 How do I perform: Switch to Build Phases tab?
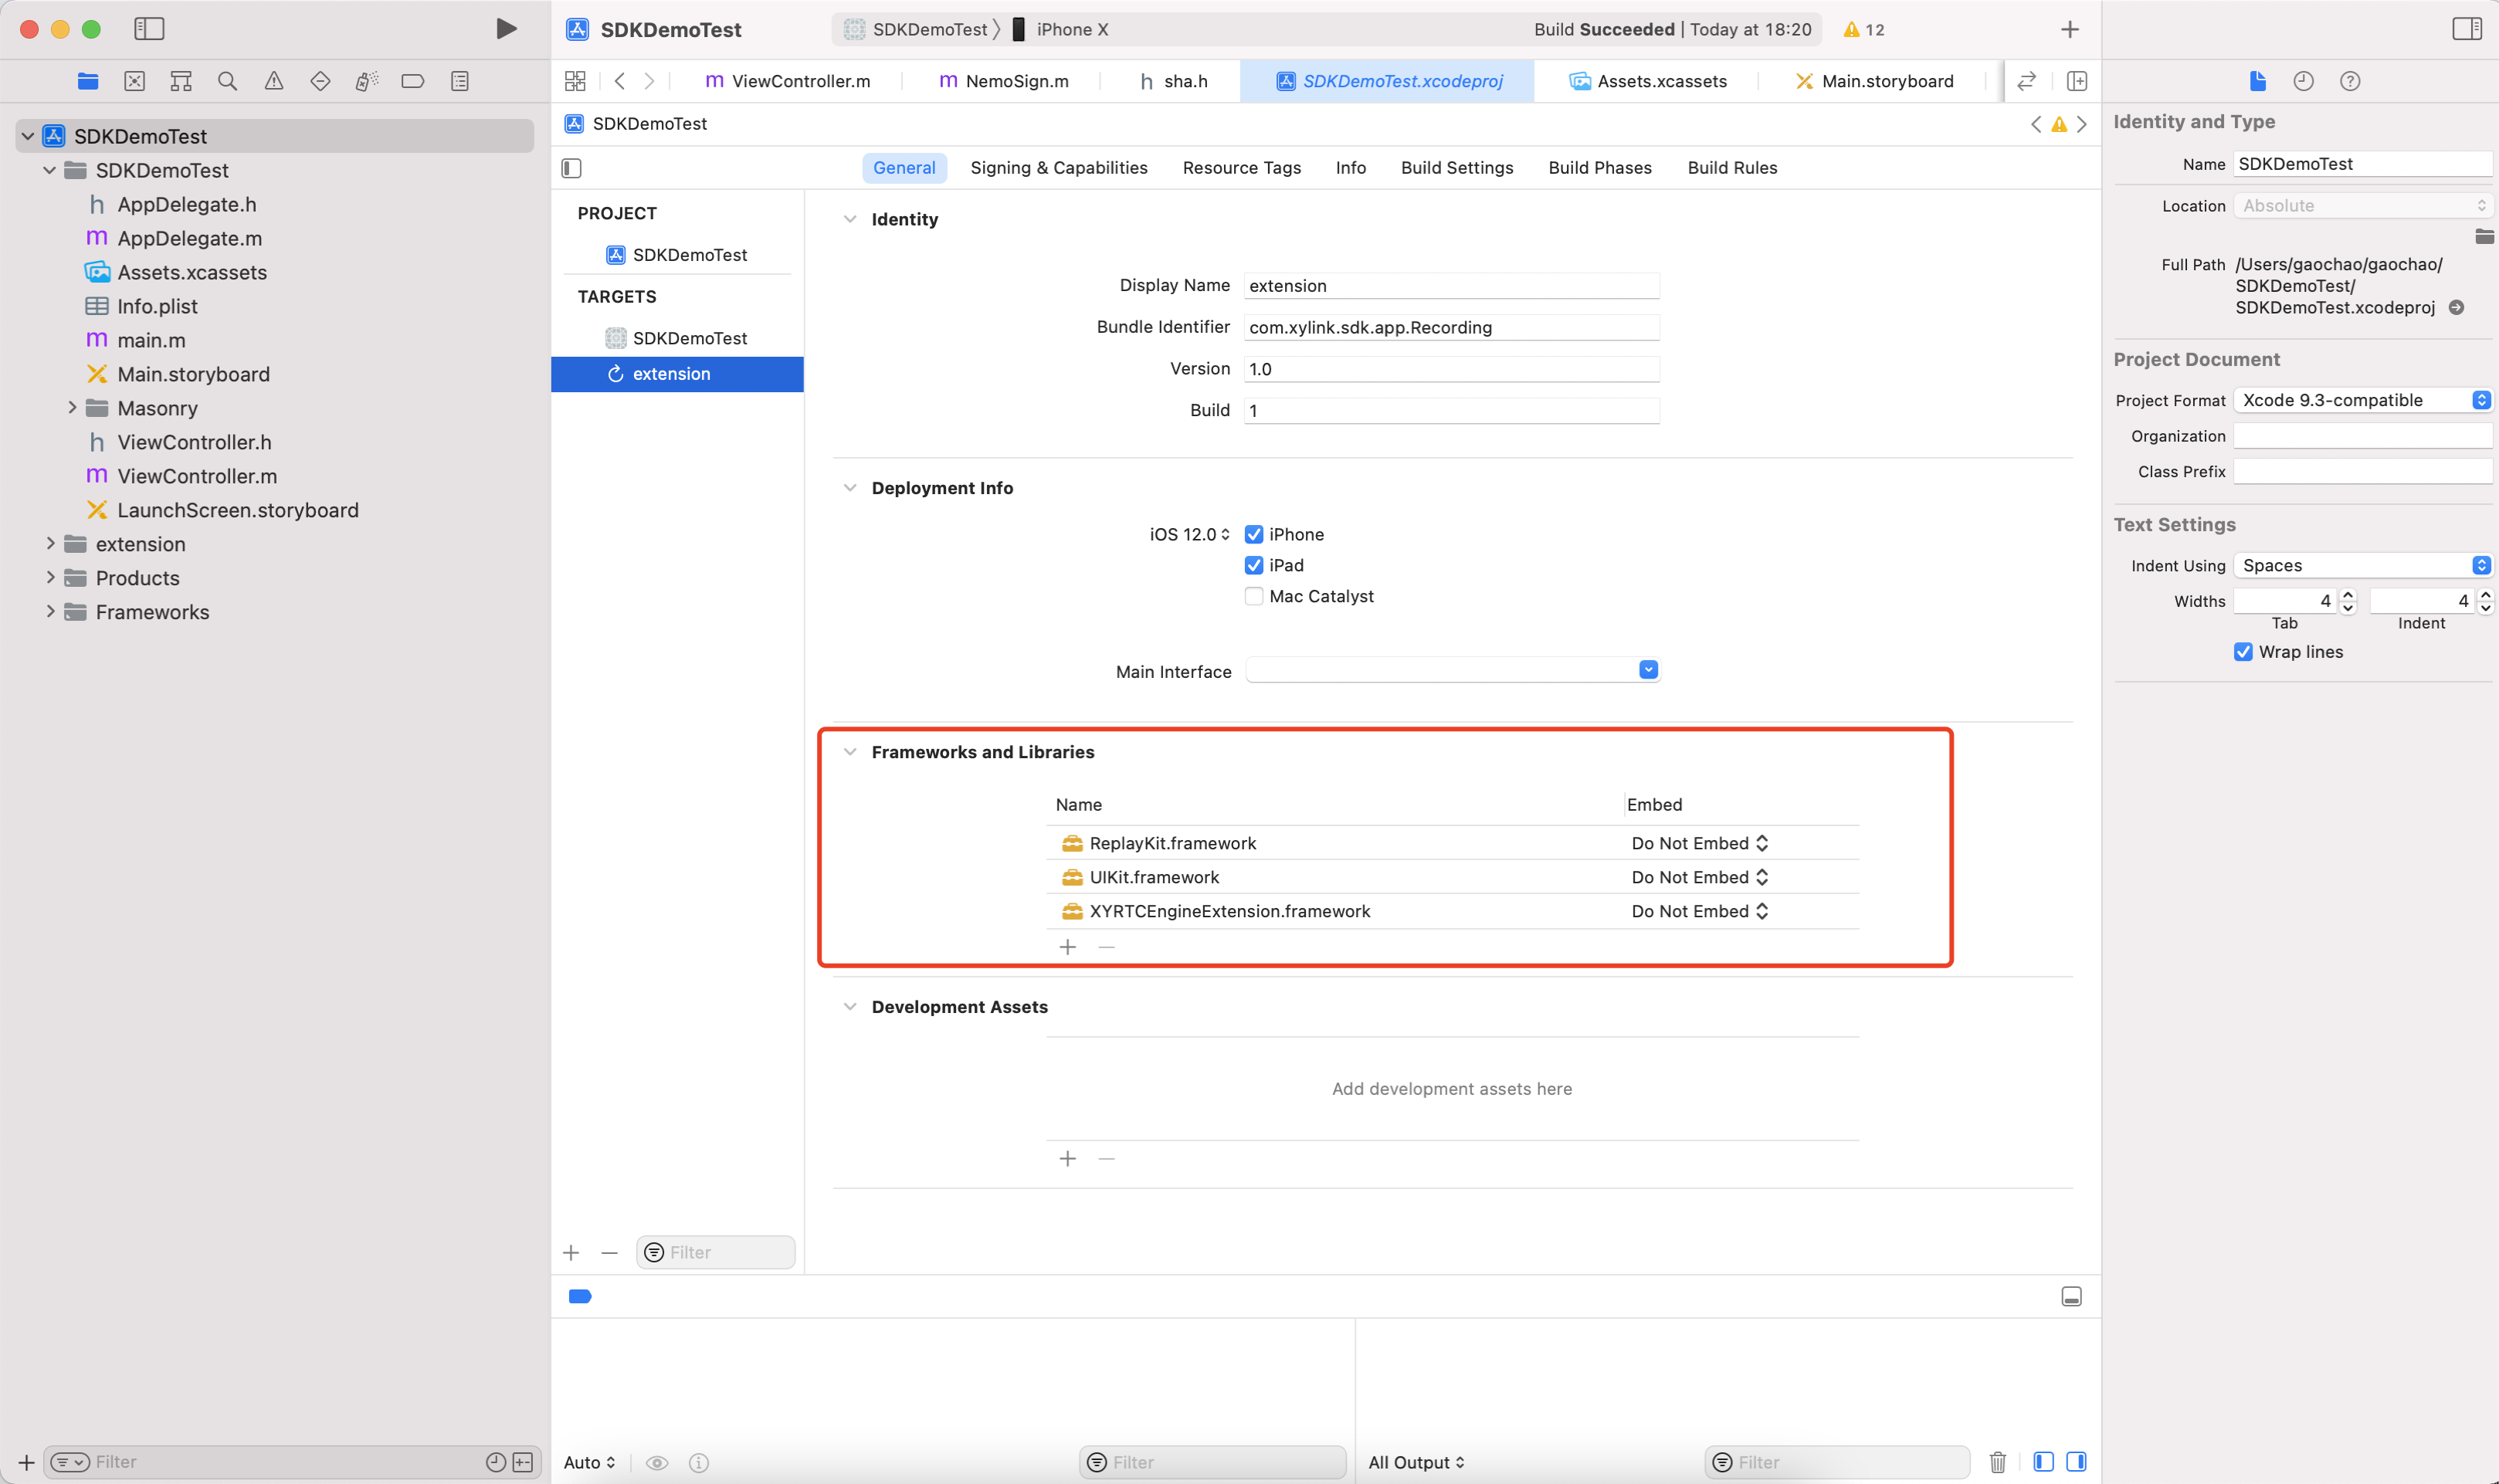coord(1599,168)
